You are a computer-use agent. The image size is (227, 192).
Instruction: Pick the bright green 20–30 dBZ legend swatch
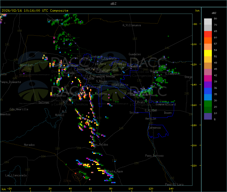(x=208, y=103)
